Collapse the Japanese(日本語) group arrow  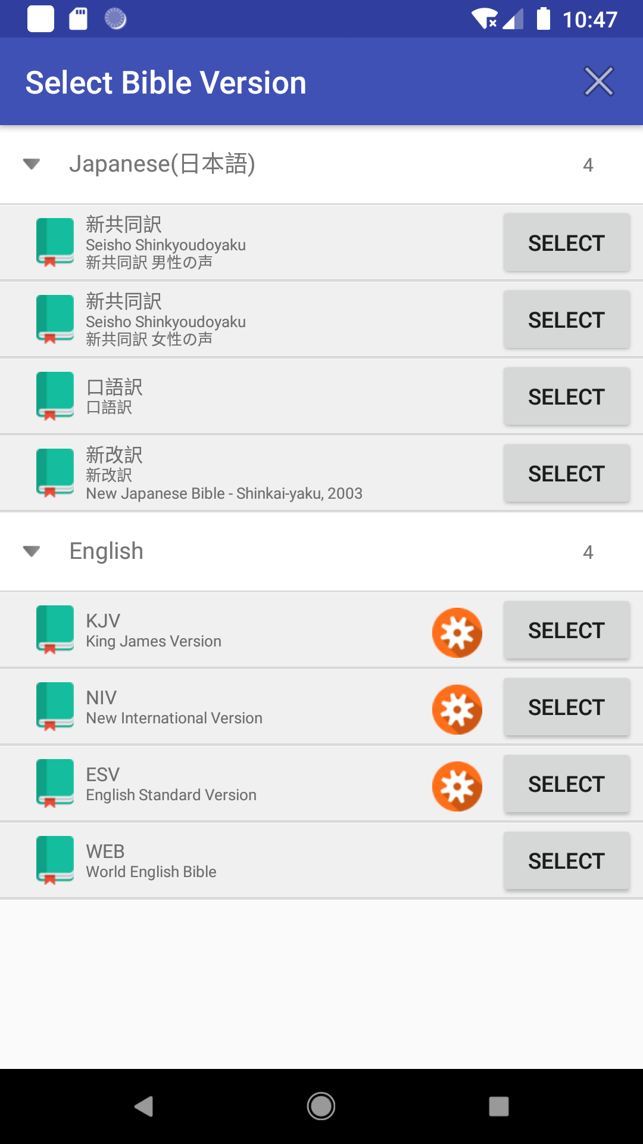(31, 164)
